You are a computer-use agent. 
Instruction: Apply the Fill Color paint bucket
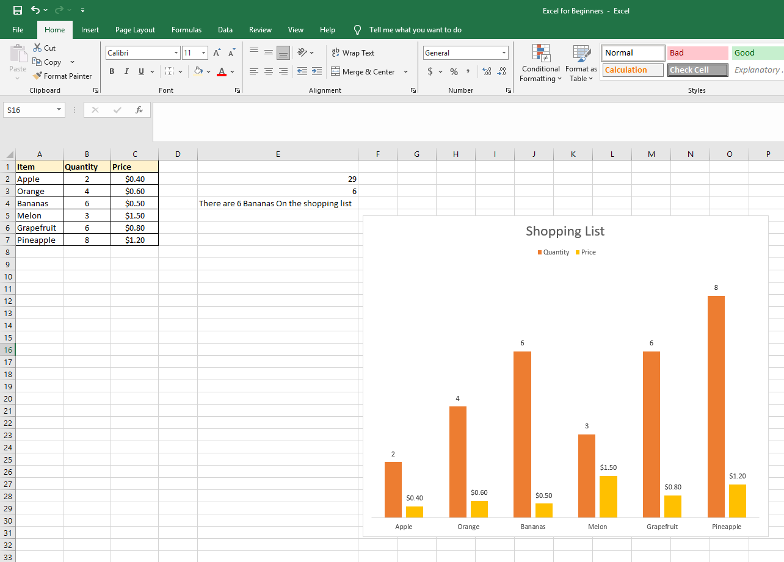click(198, 71)
